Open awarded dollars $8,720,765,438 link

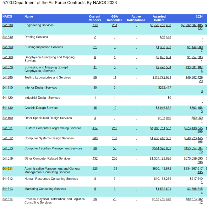point(160,25)
